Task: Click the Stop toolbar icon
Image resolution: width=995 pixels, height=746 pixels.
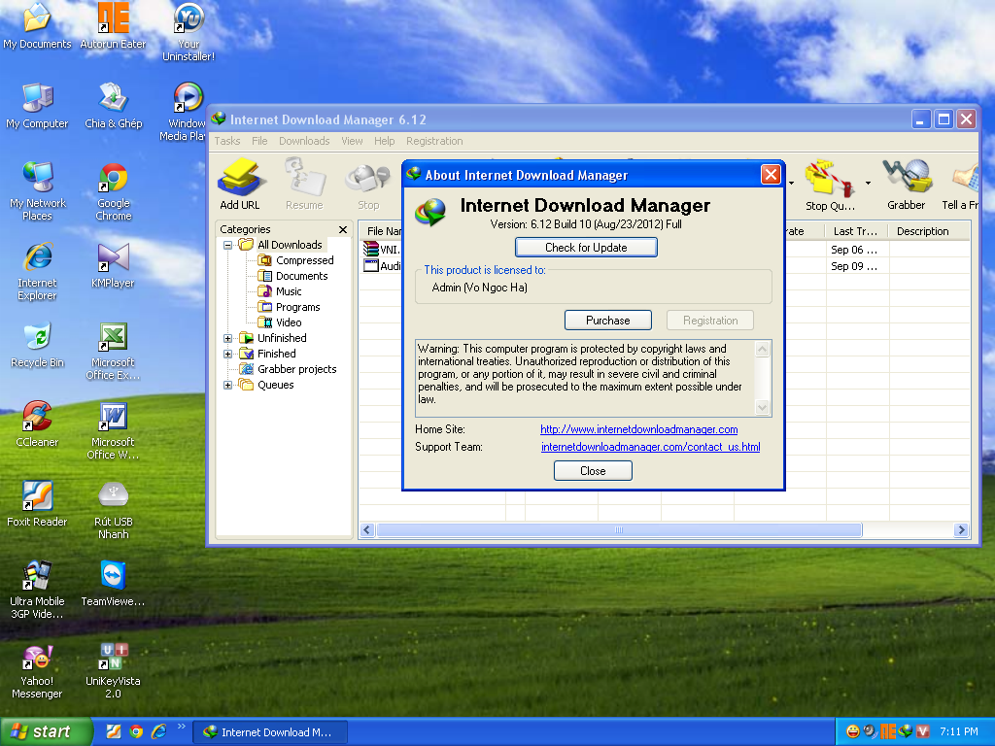Action: click(x=368, y=185)
